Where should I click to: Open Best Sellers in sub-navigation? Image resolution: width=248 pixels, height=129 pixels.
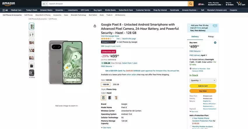point(93,15)
